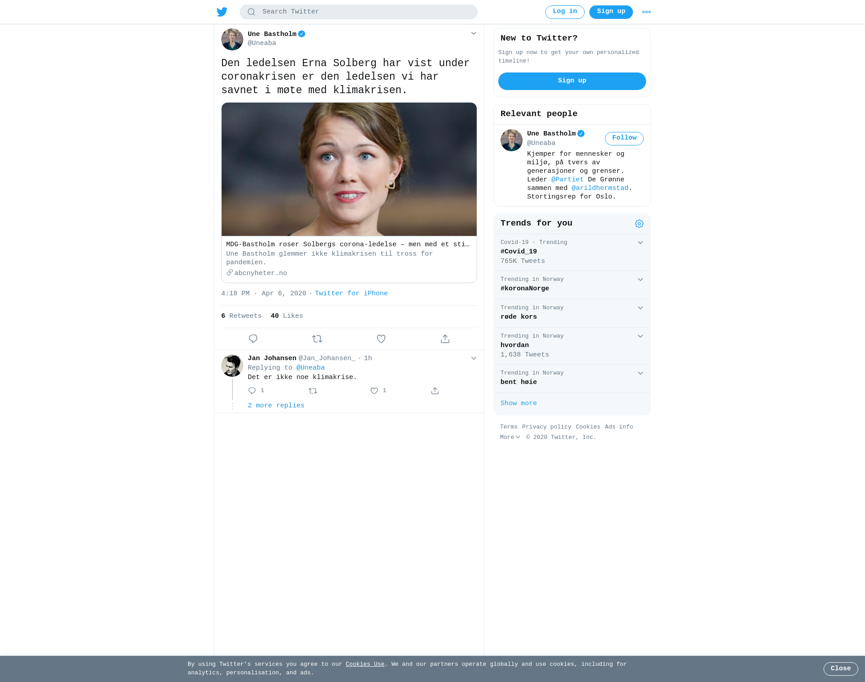Open Jan Johansen's profile picture
Image resolution: width=865 pixels, height=682 pixels.
pyautogui.click(x=232, y=366)
